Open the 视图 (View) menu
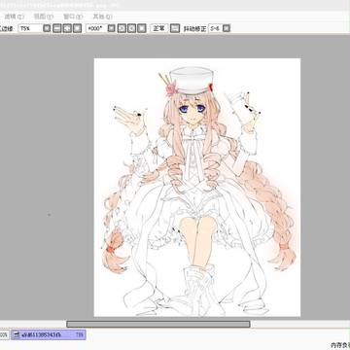Image resolution: width=350 pixels, height=350 pixels. [43, 17]
